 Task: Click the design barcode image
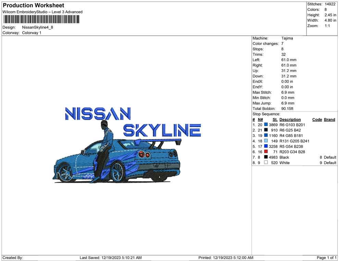41,20
